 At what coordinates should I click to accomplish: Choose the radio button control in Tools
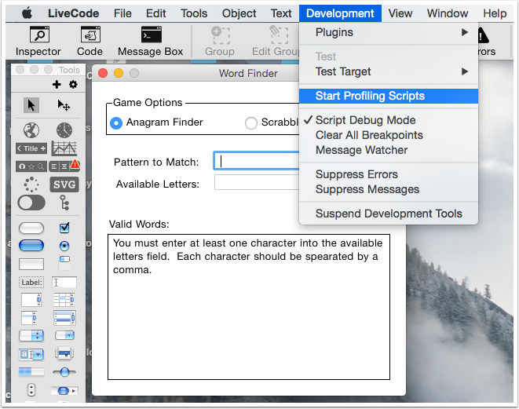[x=64, y=246]
